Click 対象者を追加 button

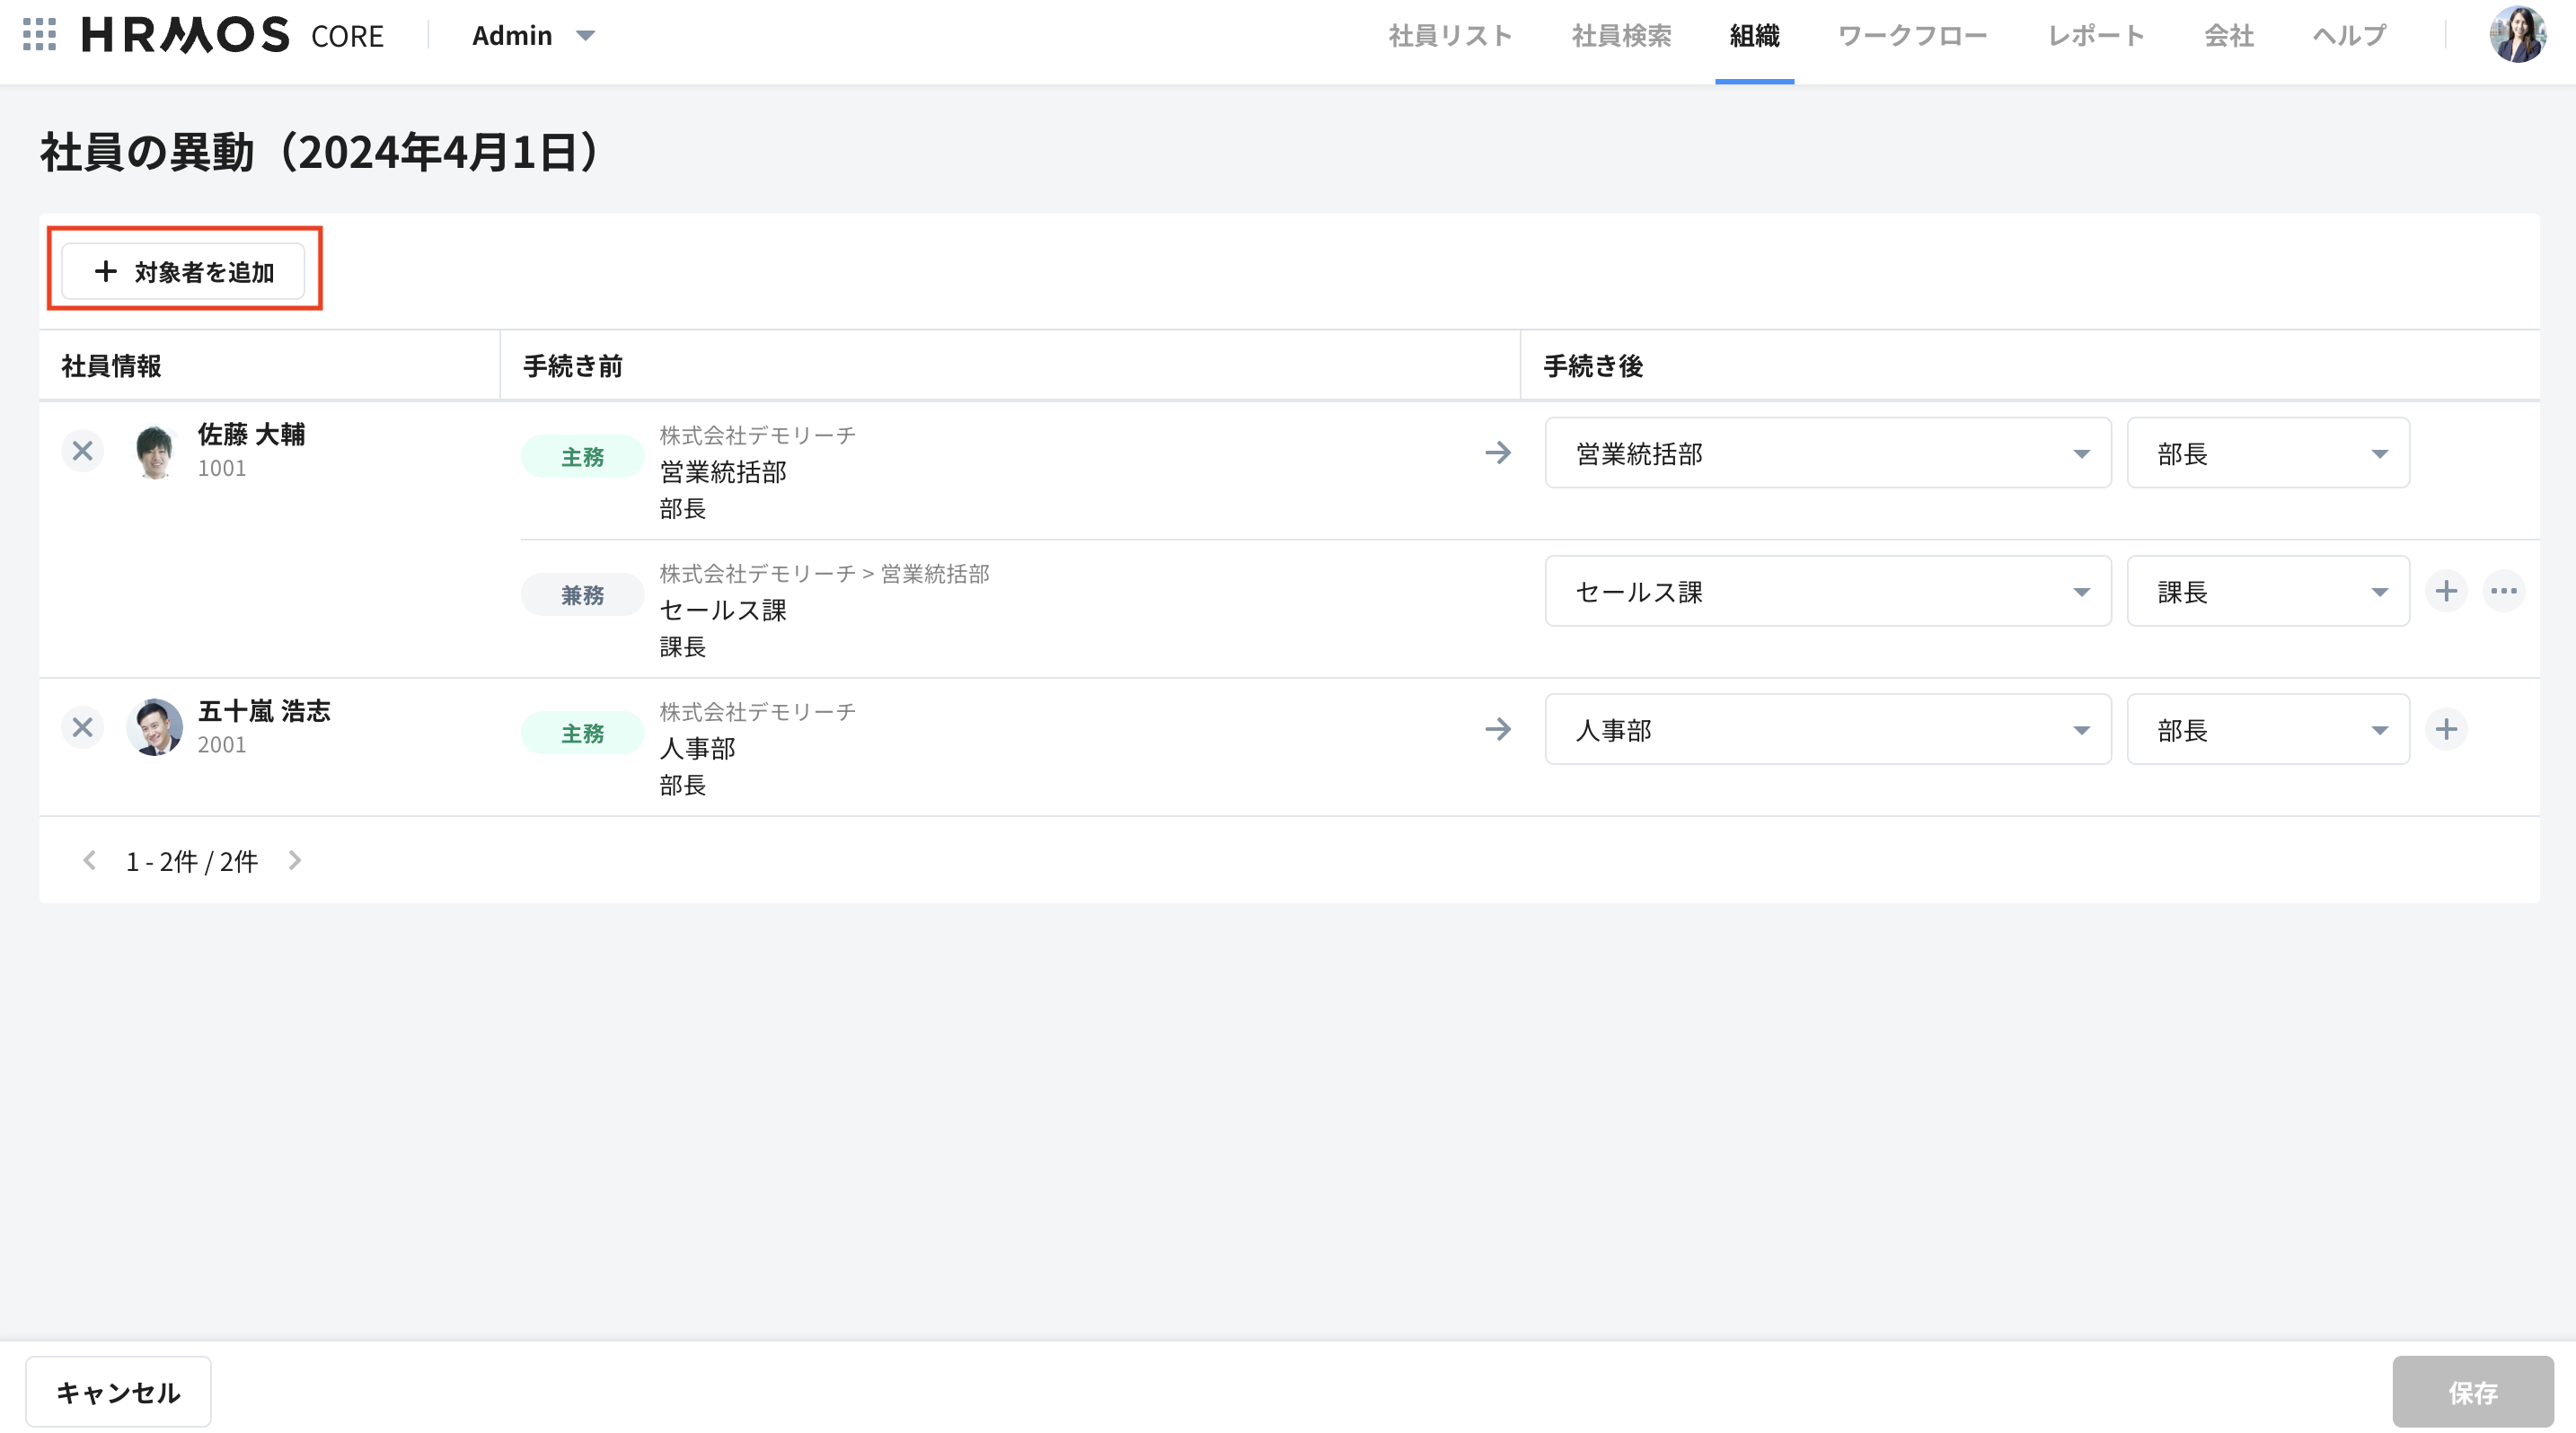(x=184, y=272)
